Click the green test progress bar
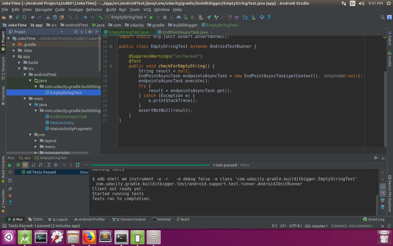Screen dimensions: 393x246 point(150,165)
